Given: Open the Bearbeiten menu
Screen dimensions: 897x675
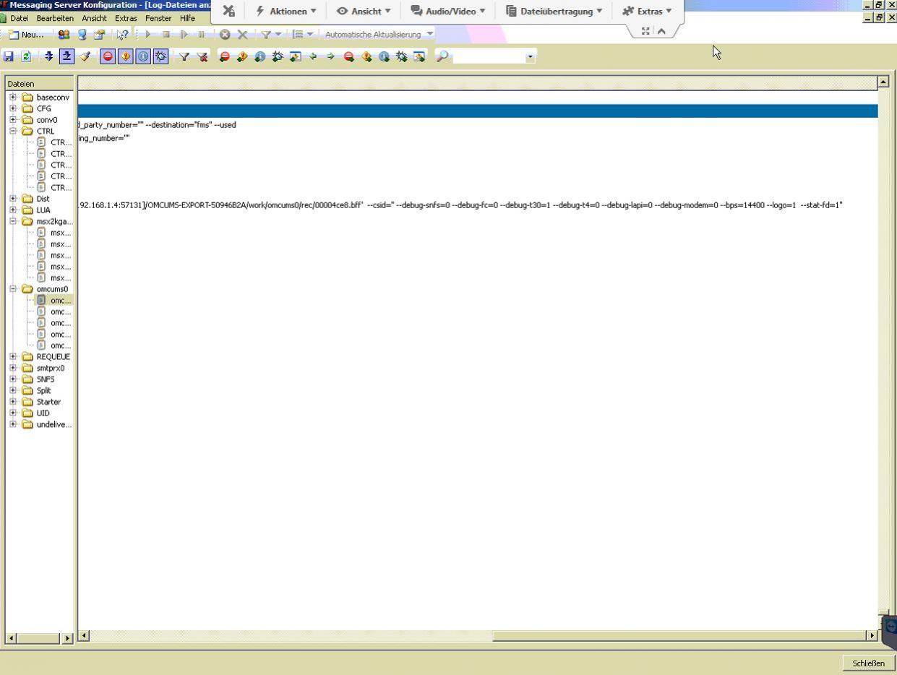Looking at the screenshot, I should (55, 18).
